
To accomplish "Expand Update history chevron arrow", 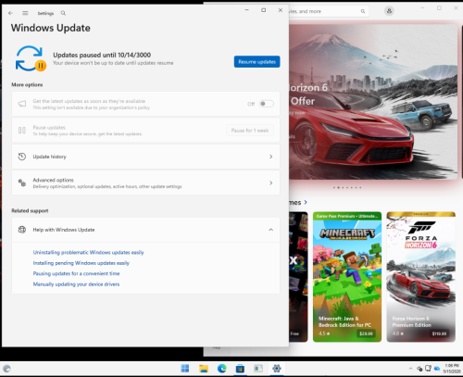I will (270, 157).
